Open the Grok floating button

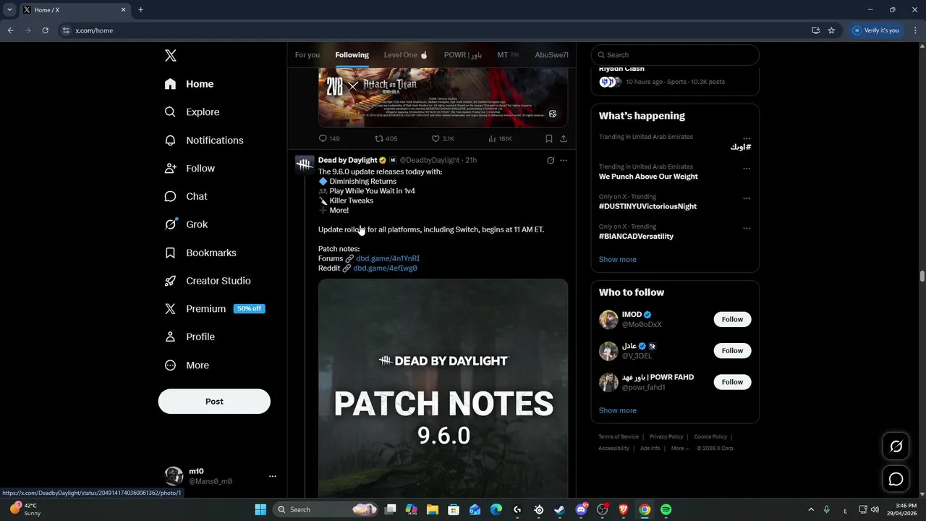[896, 446]
